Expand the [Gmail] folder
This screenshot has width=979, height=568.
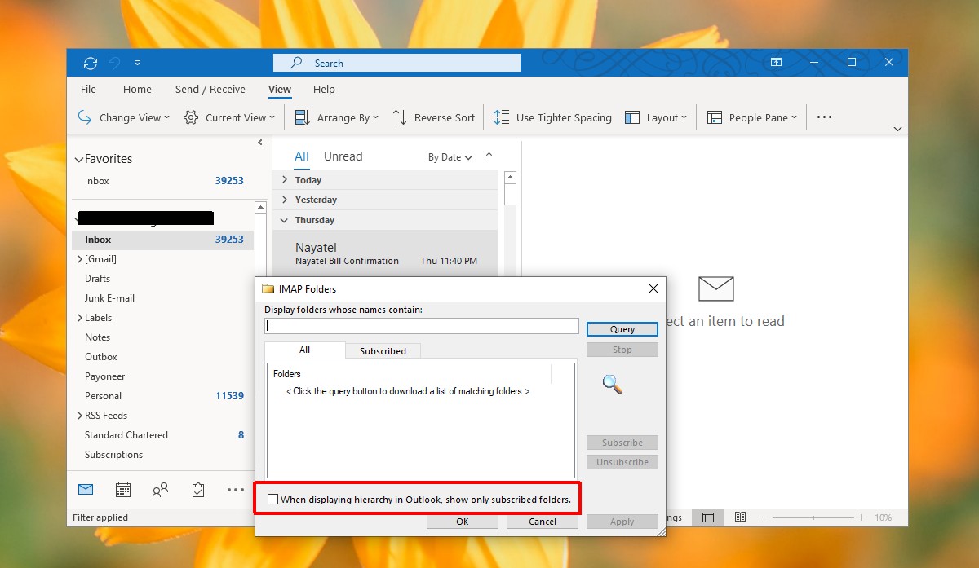80,259
